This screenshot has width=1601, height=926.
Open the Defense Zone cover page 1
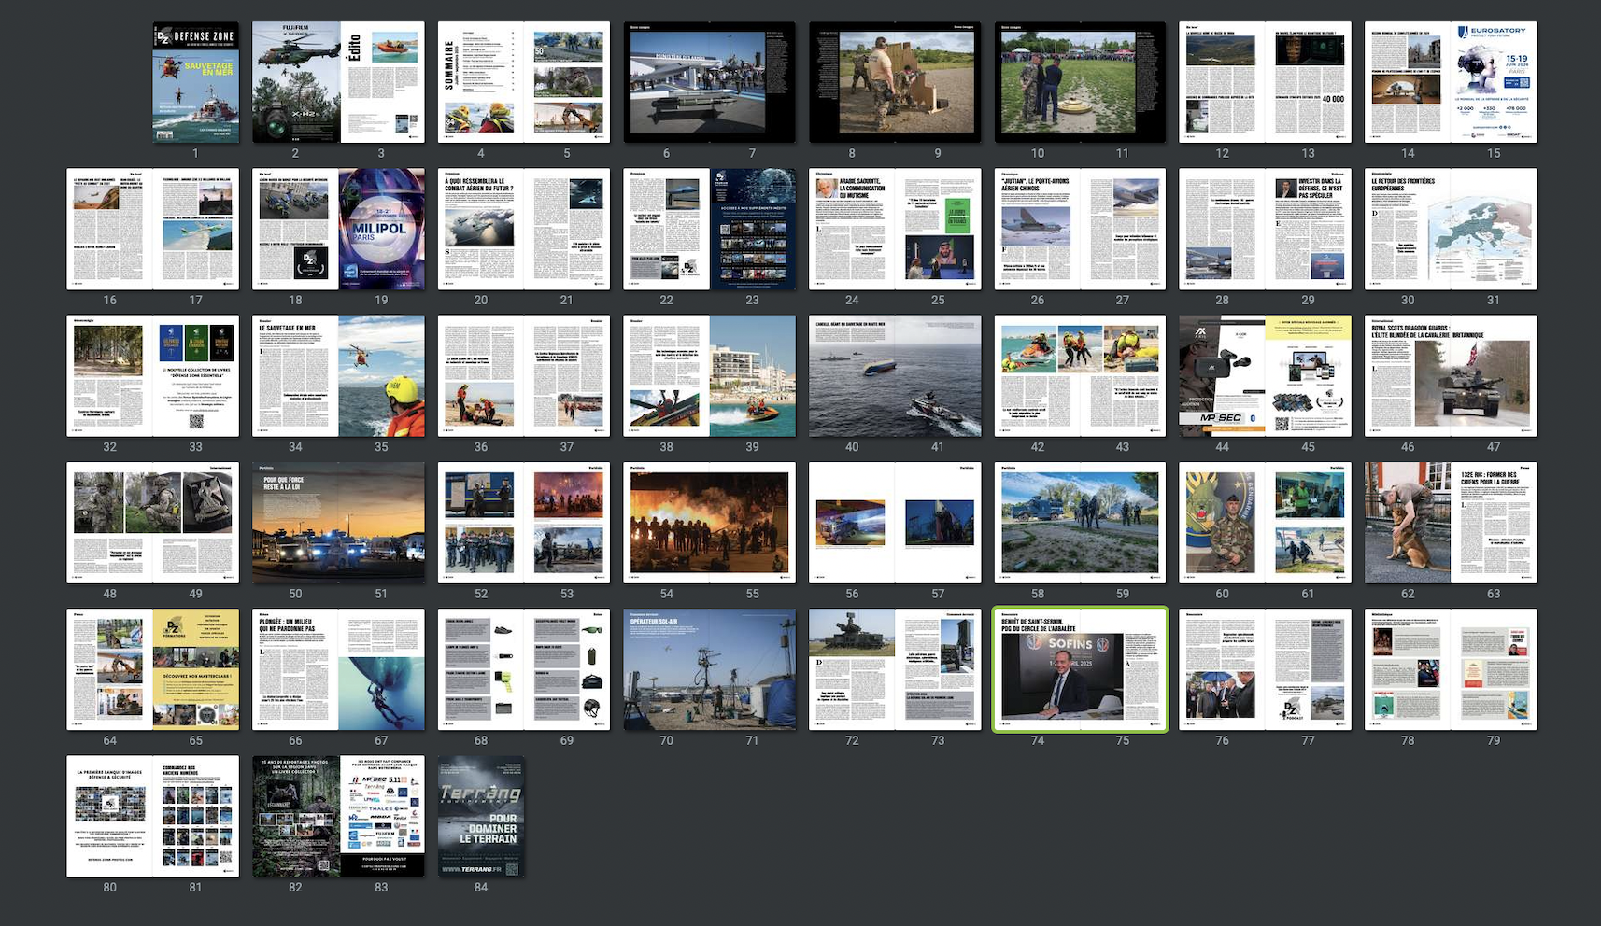pos(196,82)
